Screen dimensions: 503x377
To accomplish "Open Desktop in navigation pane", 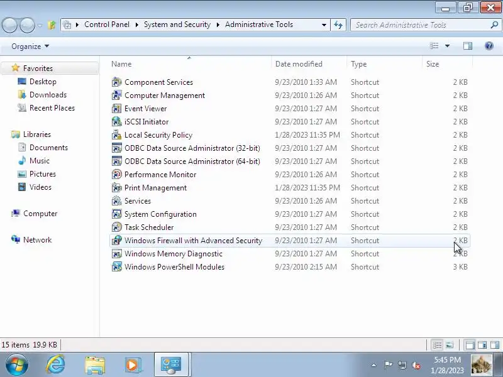I will click(x=43, y=82).
